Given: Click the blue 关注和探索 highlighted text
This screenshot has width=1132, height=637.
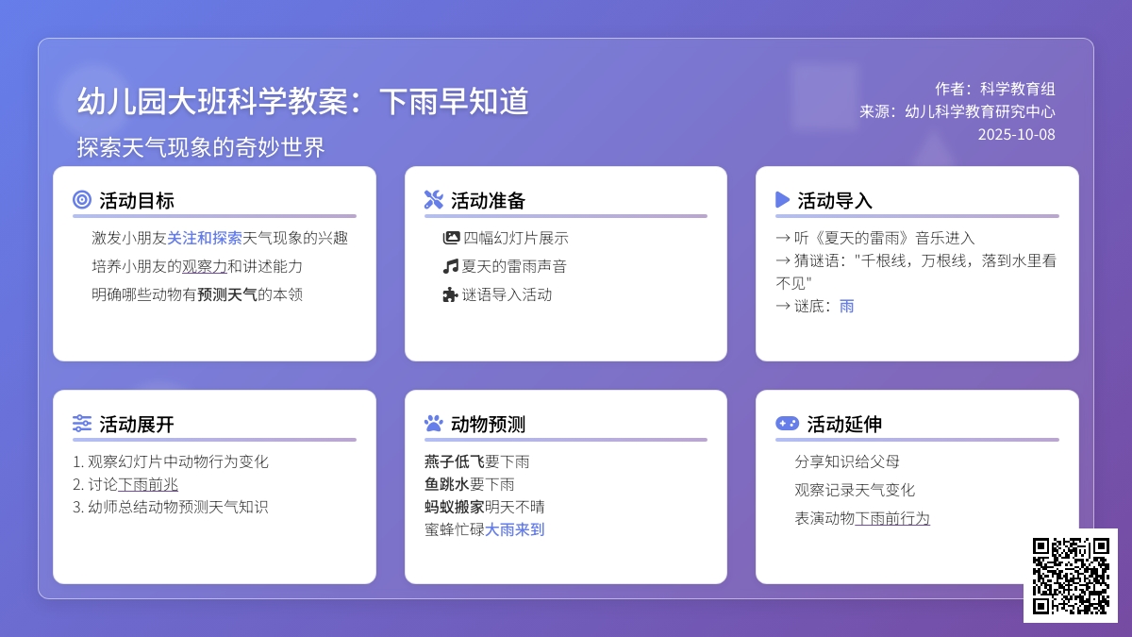Looking at the screenshot, I should pos(205,238).
